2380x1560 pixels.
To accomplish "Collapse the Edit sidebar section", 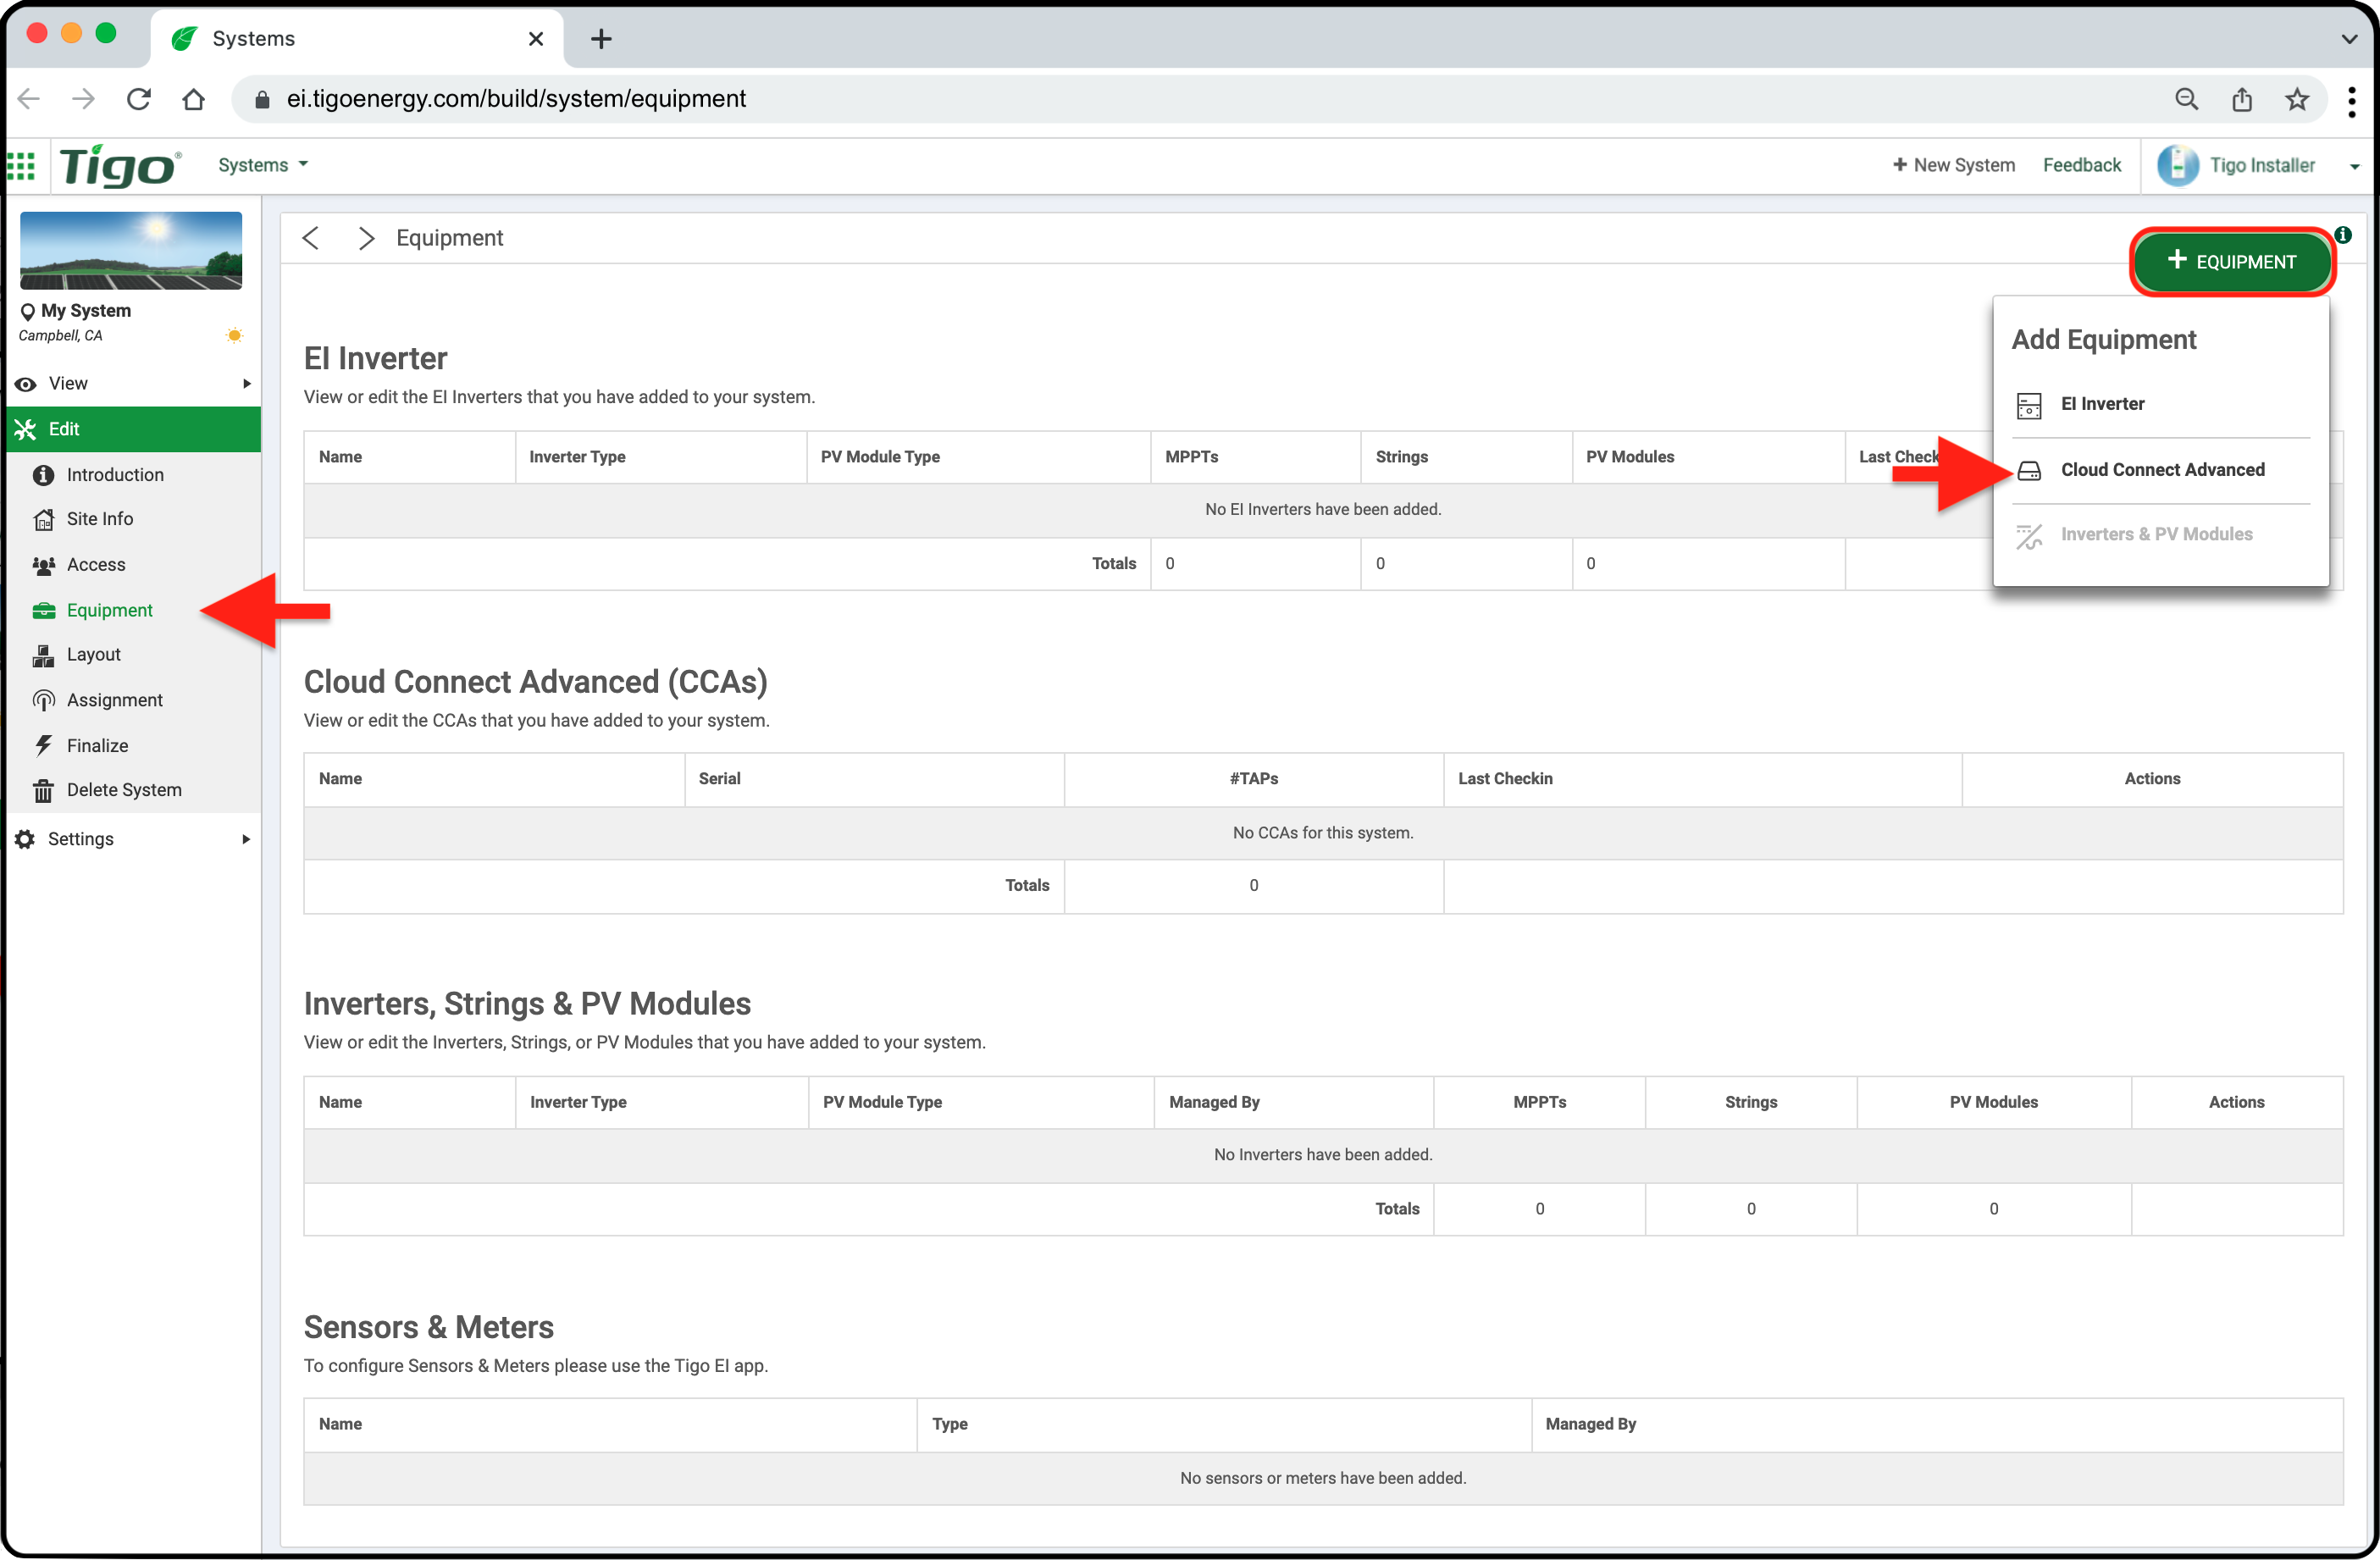I will 133,429.
